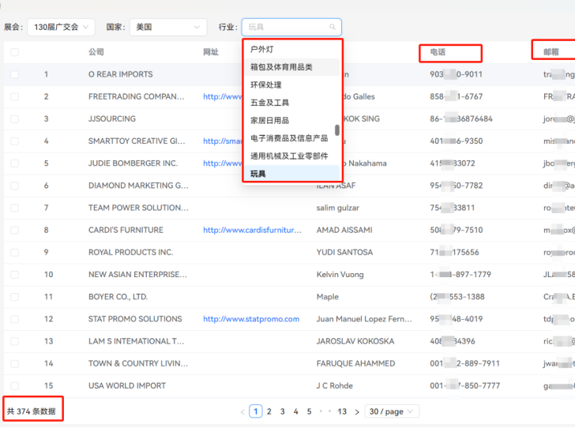This screenshot has width=575, height=428.
Task: Go to page 2
Action: pos(269,411)
